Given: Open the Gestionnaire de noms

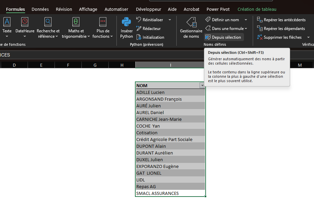Looking at the screenshot, I should pyautogui.click(x=191, y=23).
